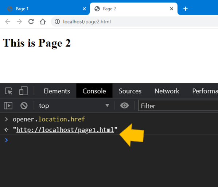Focus the console Filter field
218x187 pixels.
[178, 106]
